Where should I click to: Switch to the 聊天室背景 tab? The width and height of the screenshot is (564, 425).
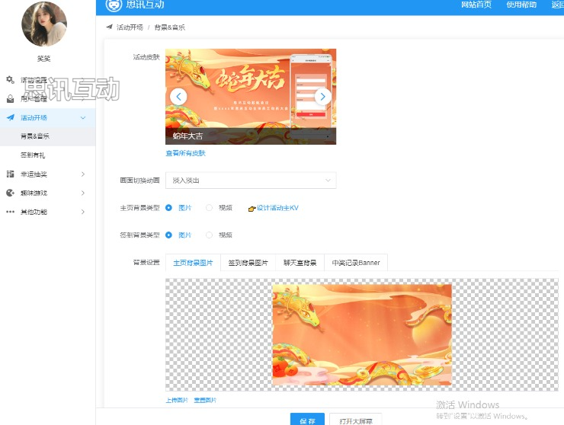300,263
